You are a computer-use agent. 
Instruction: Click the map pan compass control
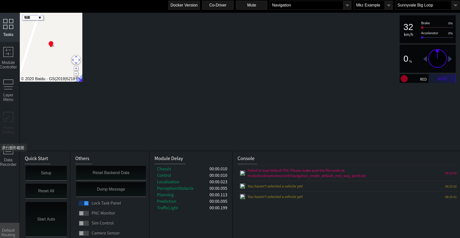(x=76, y=60)
